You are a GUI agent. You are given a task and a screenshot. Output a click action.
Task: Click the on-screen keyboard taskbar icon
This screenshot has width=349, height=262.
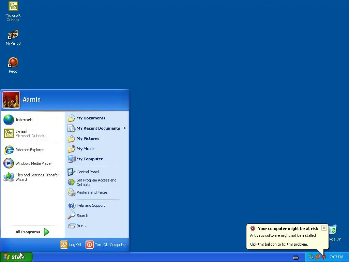296,258
